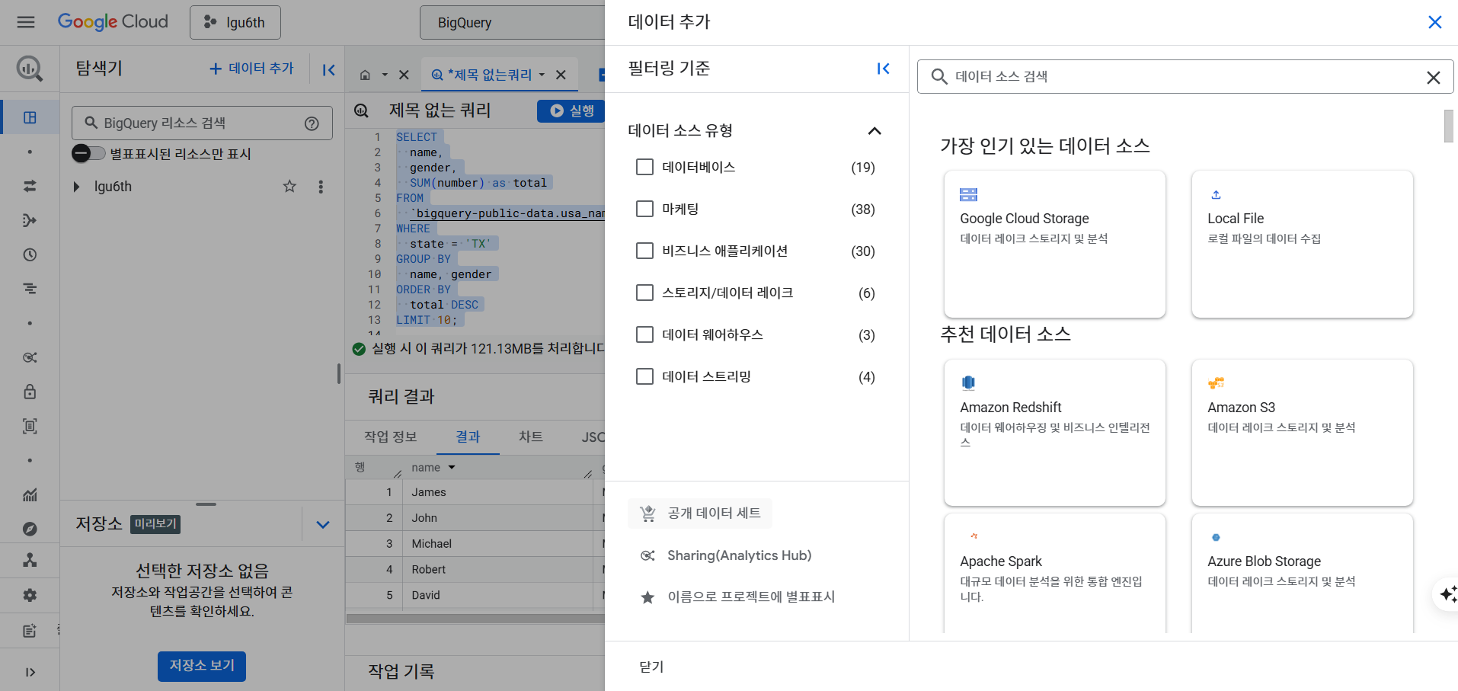Open the settings gear icon in sidebar

(30, 595)
